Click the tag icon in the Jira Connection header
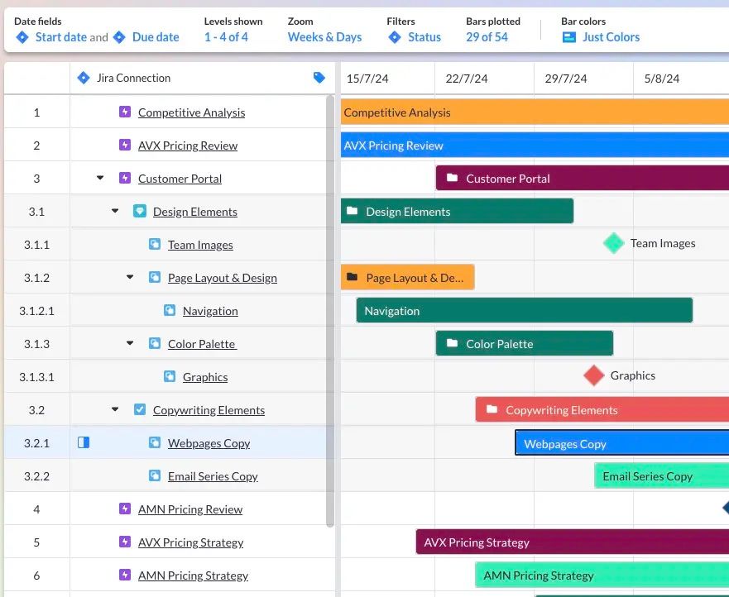This screenshot has height=597, width=729. pyautogui.click(x=319, y=78)
